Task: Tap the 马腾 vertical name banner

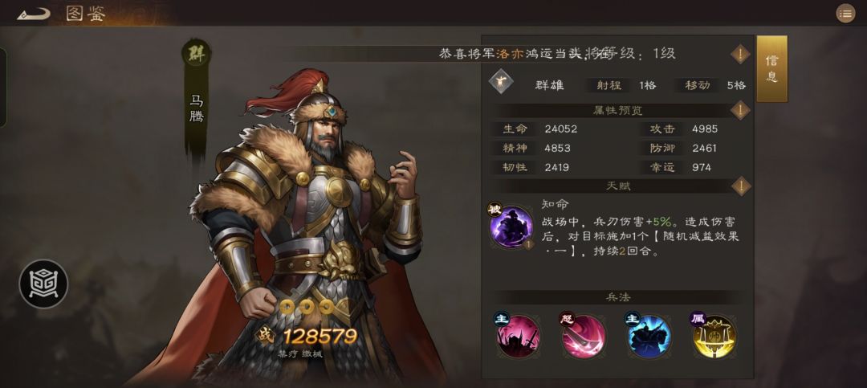Action: point(197,109)
